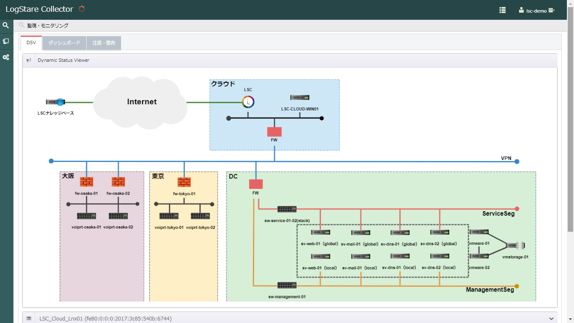Image resolution: width=574 pixels, height=323 pixels.
Task: Select the sv-dns-01 (local) server icon
Action: 400,256
